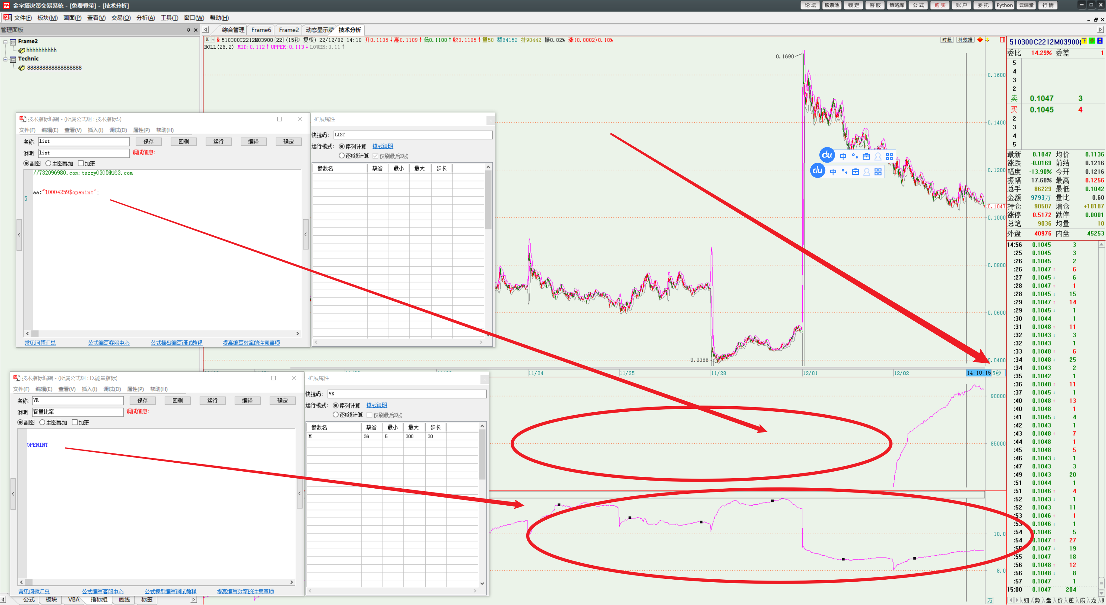
Task: Click the red diamond icon in chart header
Action: tap(980, 40)
